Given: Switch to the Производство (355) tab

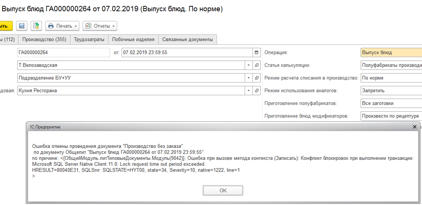Looking at the screenshot, I should pyautogui.click(x=44, y=40).
